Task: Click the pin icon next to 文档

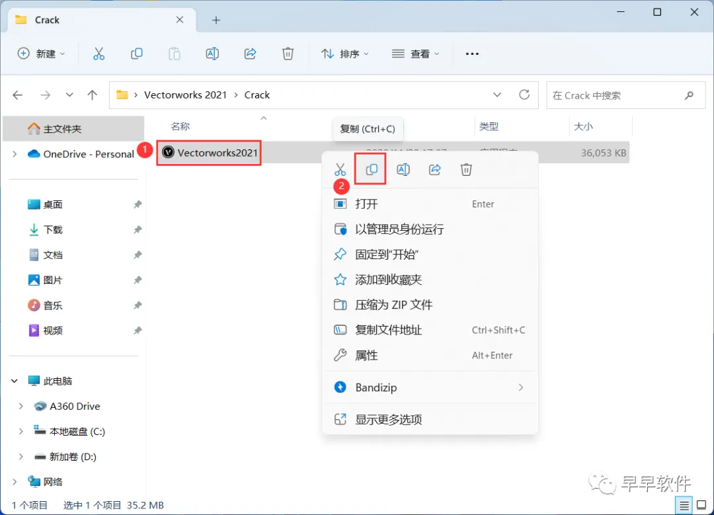Action: 138,255
